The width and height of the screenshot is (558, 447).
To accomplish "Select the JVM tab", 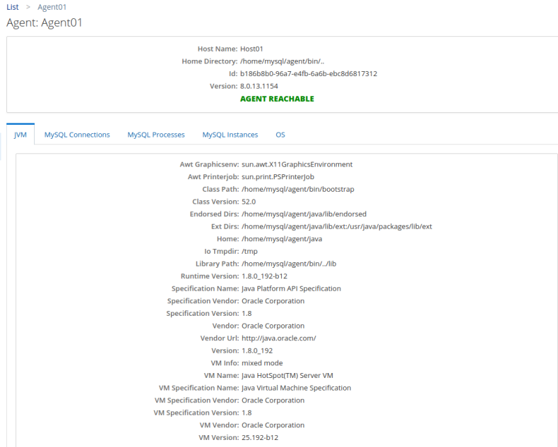I will tap(20, 135).
